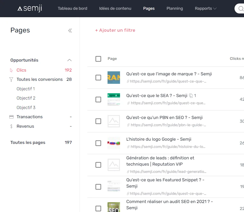244x212 pixels.
Task: Collapse the Pages sidebar with double chevron
Action: click(x=70, y=30)
